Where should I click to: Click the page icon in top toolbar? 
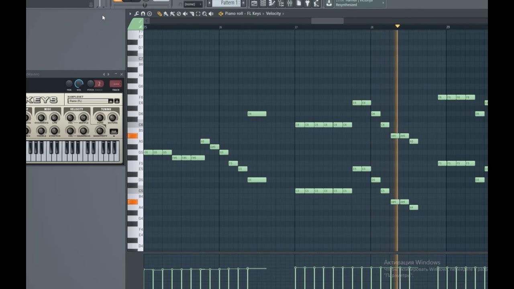(x=299, y=3)
